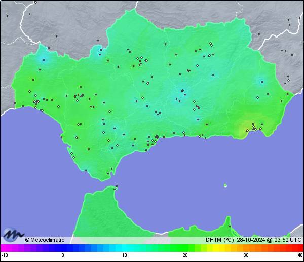Click the '40' temperature scale label
Viewport: 304px width, 262px height.
(x=300, y=255)
